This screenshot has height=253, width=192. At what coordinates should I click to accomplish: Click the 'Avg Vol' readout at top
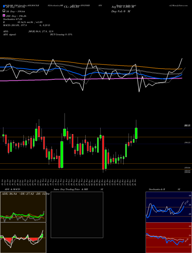[123, 7]
